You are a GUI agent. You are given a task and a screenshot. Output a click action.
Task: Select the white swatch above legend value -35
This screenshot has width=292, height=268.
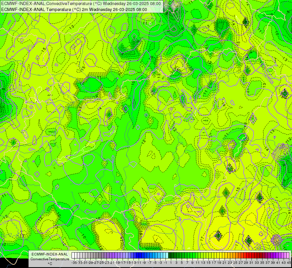point(73,255)
